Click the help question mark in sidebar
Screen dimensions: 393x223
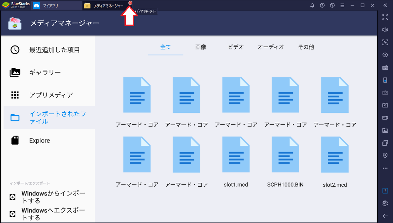pyautogui.click(x=385, y=191)
